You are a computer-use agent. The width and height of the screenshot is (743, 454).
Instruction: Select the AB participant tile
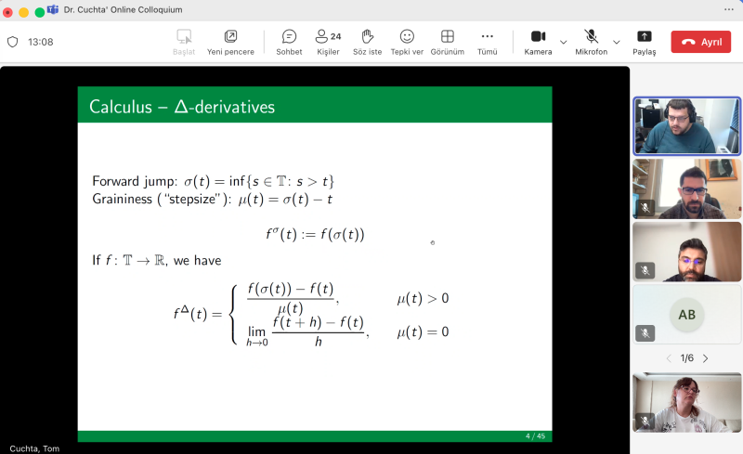click(686, 315)
